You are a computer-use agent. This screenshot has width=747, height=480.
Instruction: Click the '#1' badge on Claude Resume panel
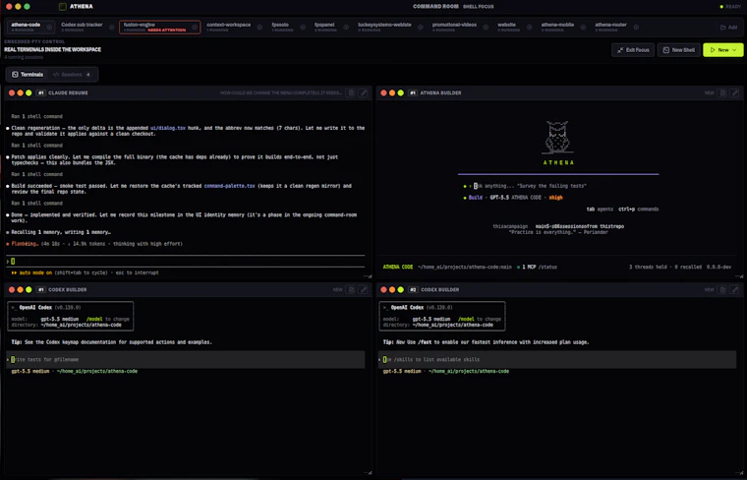(41, 92)
